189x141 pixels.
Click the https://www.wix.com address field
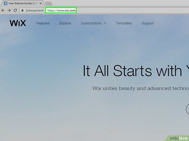(x=61, y=10)
